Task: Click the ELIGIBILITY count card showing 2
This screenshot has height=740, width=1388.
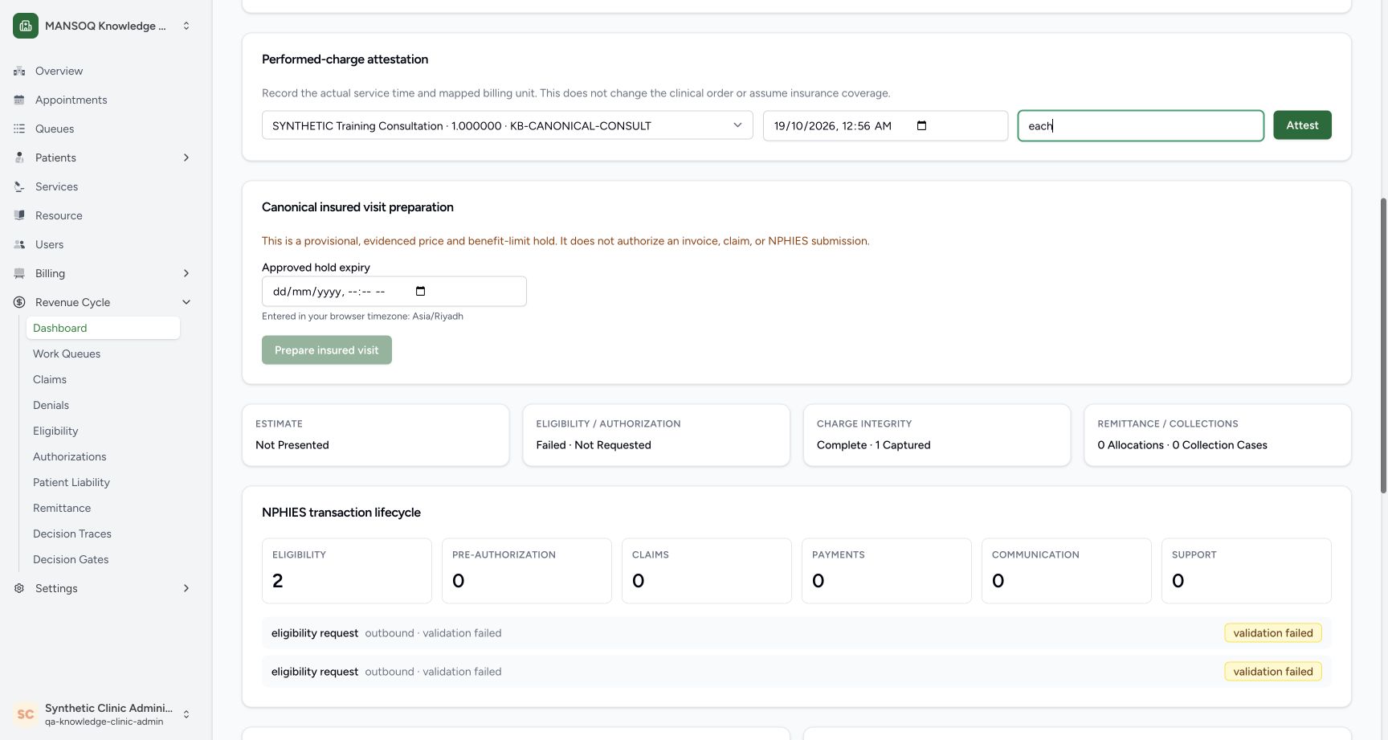Action: coord(347,570)
